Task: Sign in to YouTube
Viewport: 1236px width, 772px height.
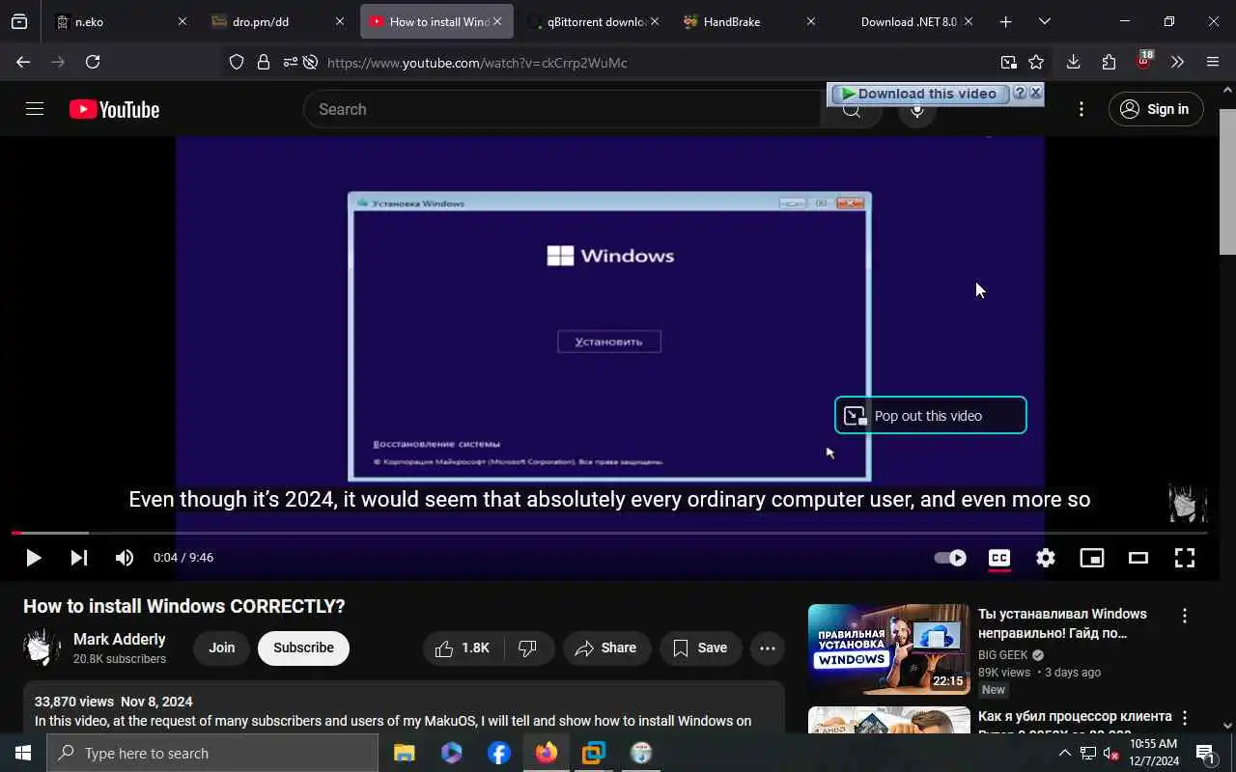Action: tap(1156, 109)
